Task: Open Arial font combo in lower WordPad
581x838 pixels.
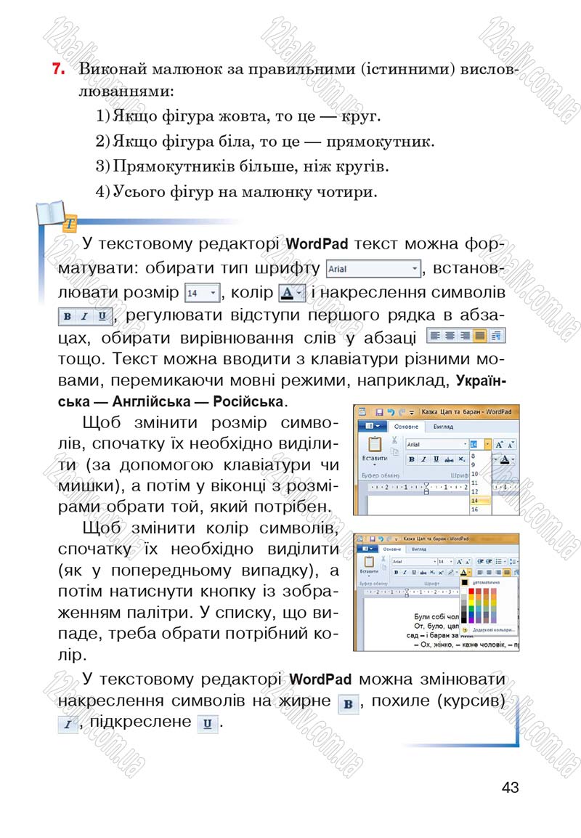Action: click(415, 562)
